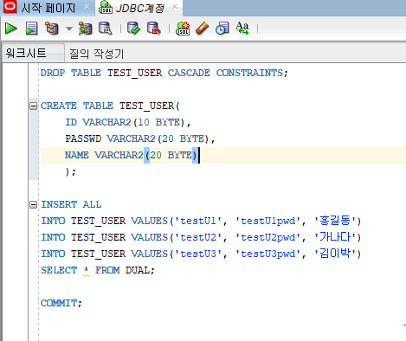Close the JDBC계정 tab
Image resolution: width=406 pixels, height=341 pixels.
175,7
